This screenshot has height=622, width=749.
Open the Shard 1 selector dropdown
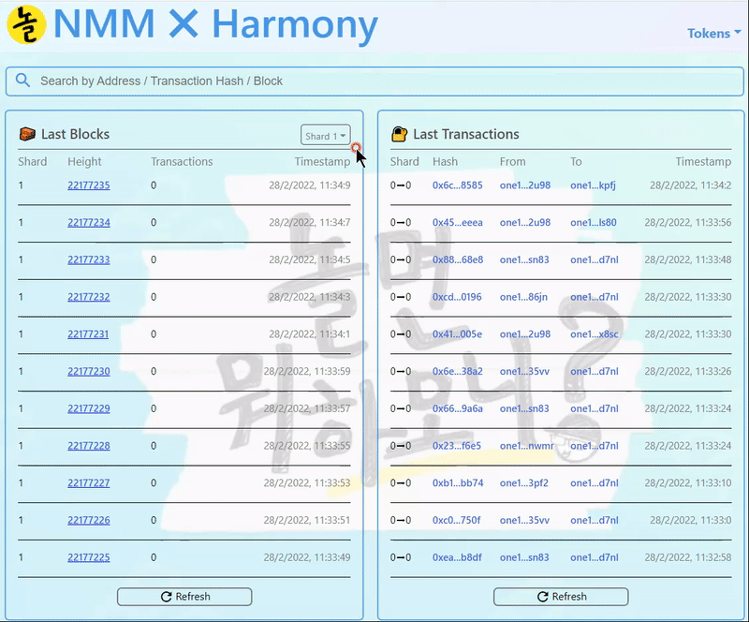(325, 136)
